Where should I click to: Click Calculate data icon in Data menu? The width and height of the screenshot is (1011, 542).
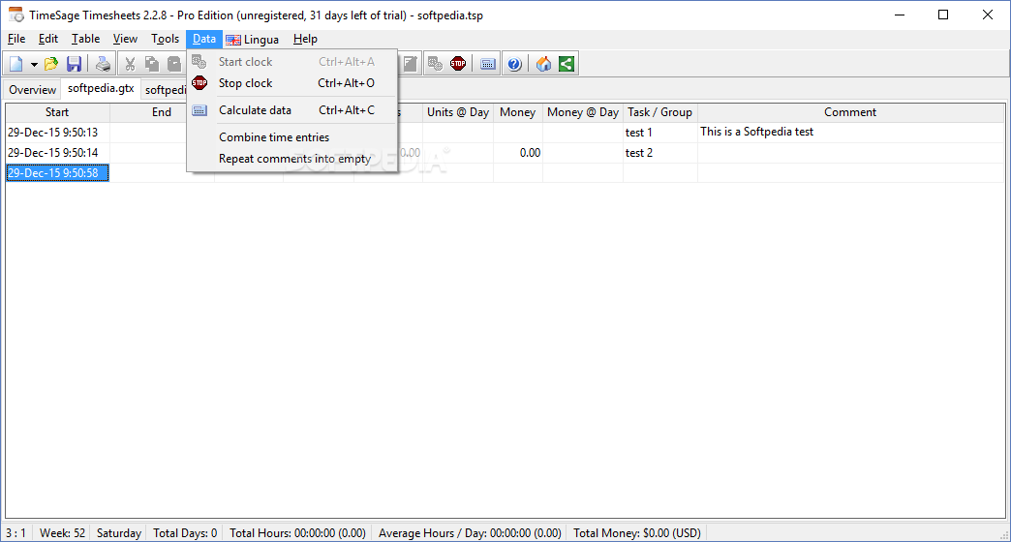[199, 110]
